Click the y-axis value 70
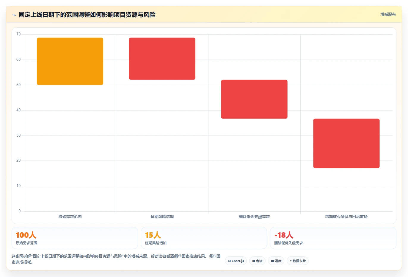This screenshot has height=277, width=408. pos(18,34)
